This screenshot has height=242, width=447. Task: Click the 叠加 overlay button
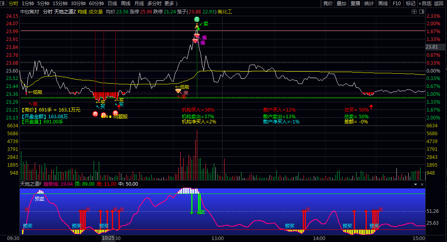[x=341, y=4]
